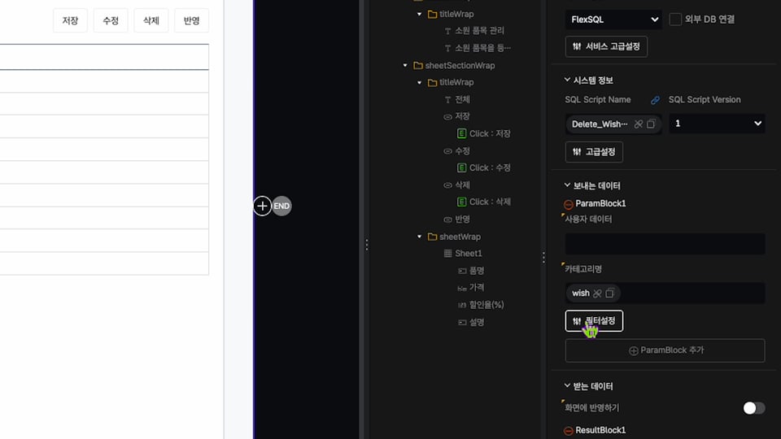Click ParamBlock 추가
The image size is (781, 439).
[x=665, y=350]
